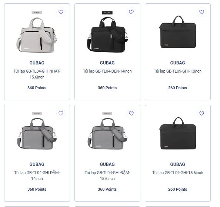
Task: Favorite the GB-TL04-GHI ĐẬM 15.6inch bag
Action: (131, 113)
